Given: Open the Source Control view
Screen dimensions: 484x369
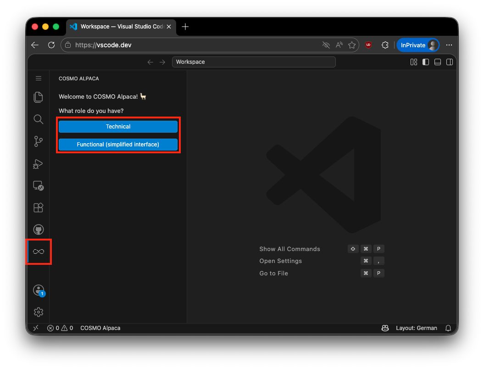Looking at the screenshot, I should [x=38, y=141].
